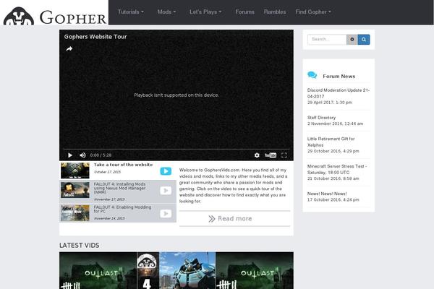434x289 pixels.
Task: Open the number 4 Gopher logo video thumbnail
Action: pos(148,270)
